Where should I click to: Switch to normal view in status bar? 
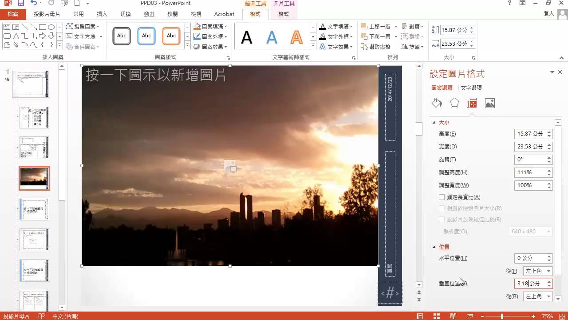[420, 316]
